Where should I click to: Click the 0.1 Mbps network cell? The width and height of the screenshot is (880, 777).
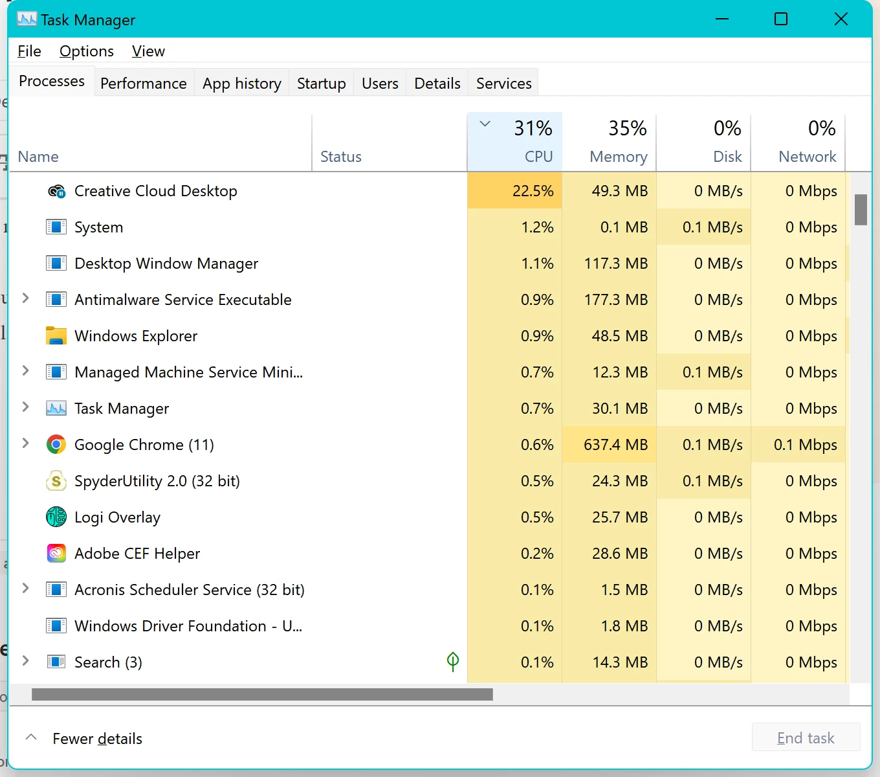798,445
